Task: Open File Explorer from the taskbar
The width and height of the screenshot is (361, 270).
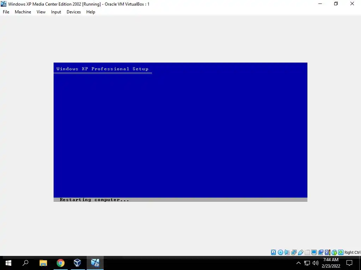Action: [x=43, y=263]
